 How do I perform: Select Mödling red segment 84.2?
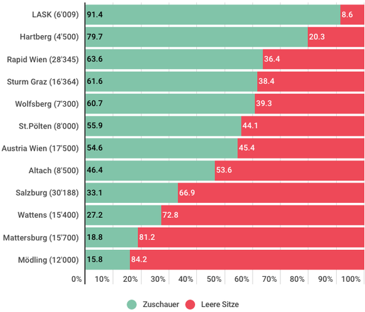point(247,259)
